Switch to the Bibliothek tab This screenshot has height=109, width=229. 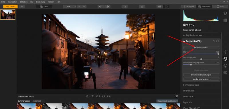pos(189,7)
